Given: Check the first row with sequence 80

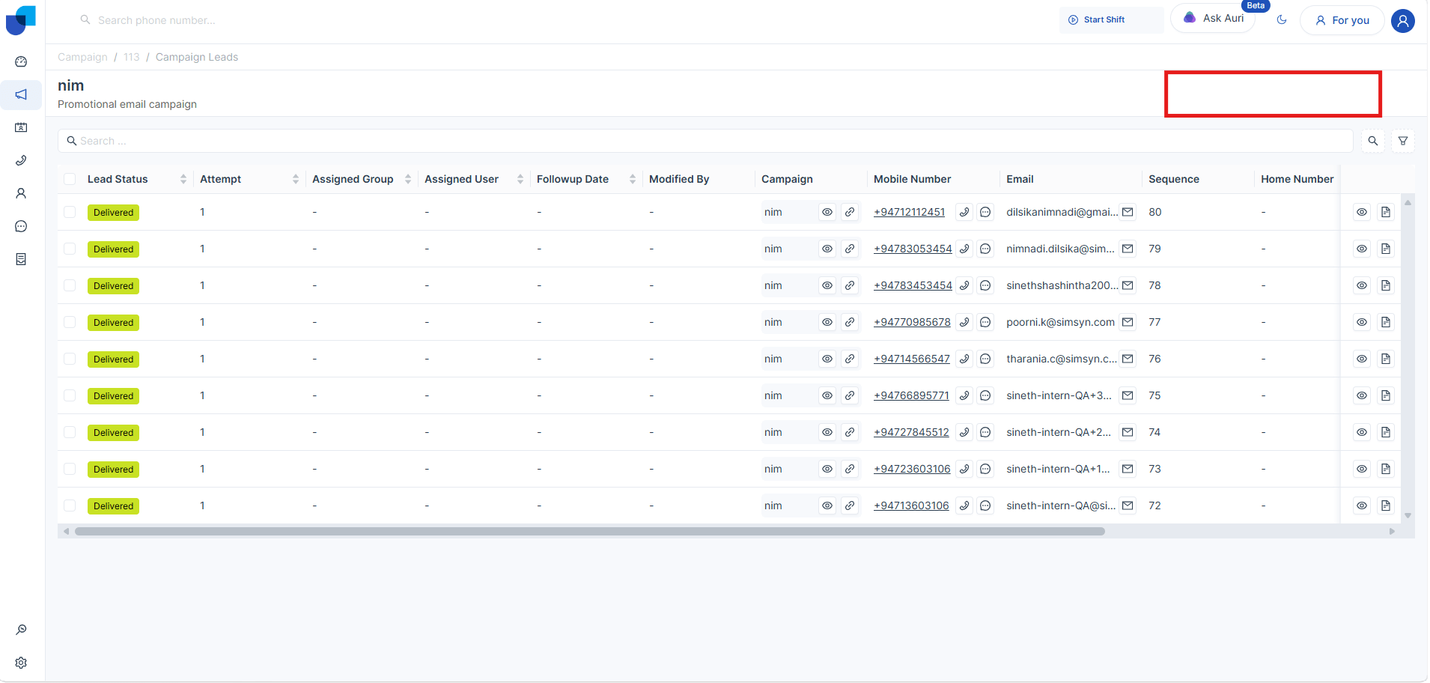Looking at the screenshot, I should pyautogui.click(x=70, y=213).
